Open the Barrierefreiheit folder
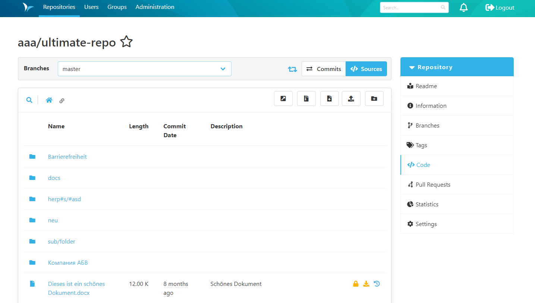Image resolution: width=535 pixels, height=303 pixels. pos(67,157)
